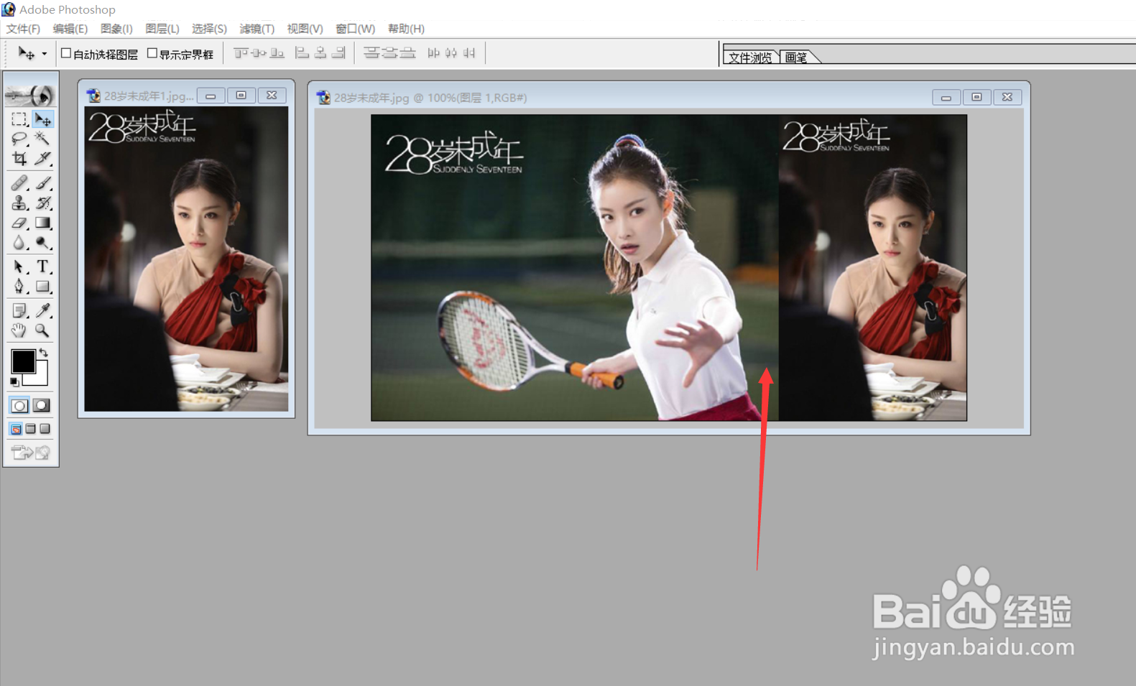This screenshot has width=1136, height=686.
Task: Click the Move tool preset icon in options bar
Action: (x=27, y=53)
